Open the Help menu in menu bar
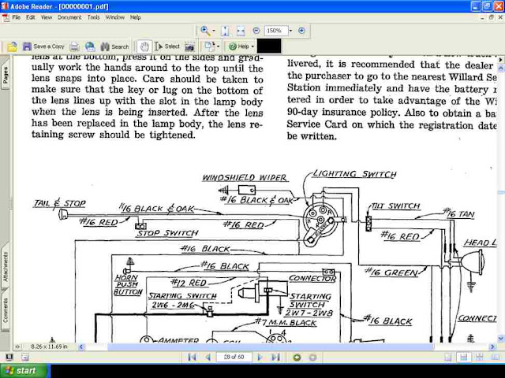 (136, 17)
